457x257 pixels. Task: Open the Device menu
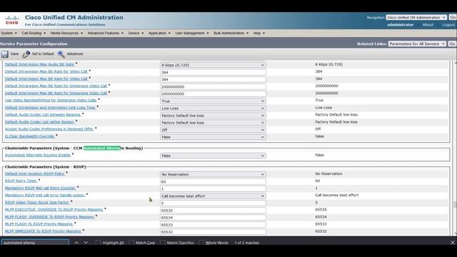click(x=136, y=34)
